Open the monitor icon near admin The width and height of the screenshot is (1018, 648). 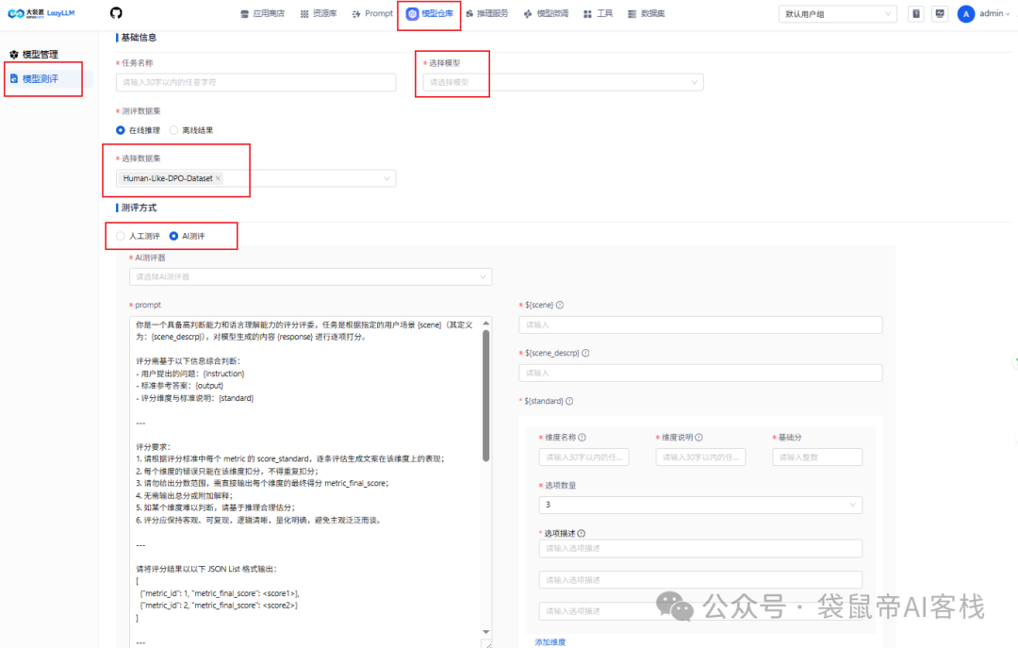point(940,13)
